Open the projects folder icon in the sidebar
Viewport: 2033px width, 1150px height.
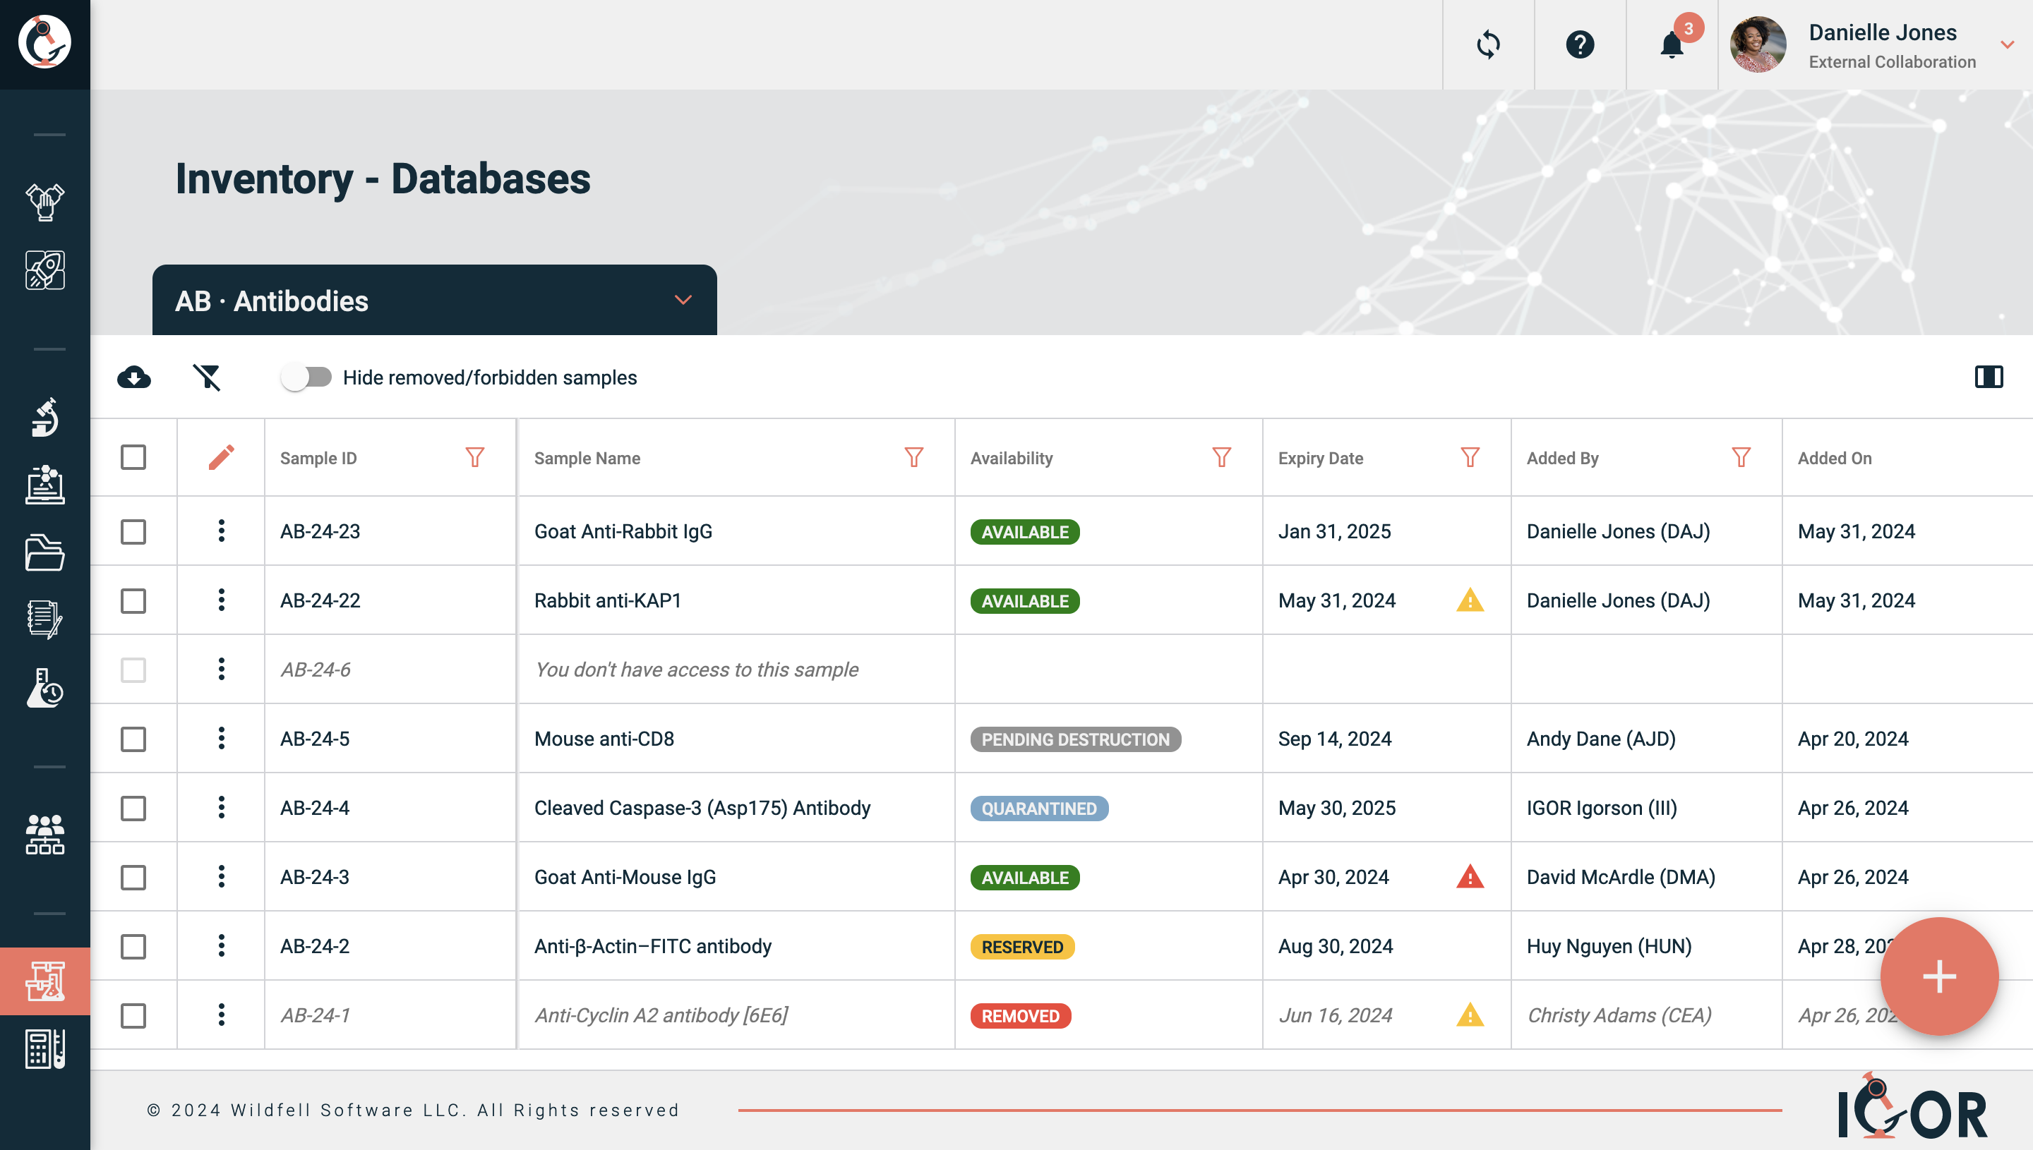point(45,553)
